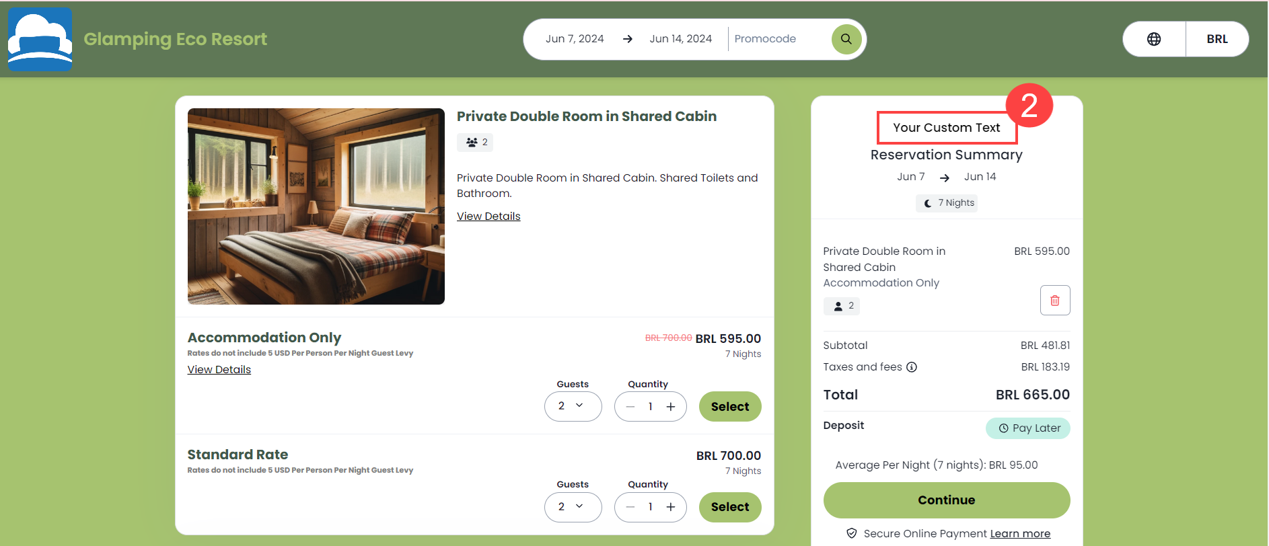1269x546 pixels.
Task: Click the Learn more link
Action: pyautogui.click(x=1019, y=533)
